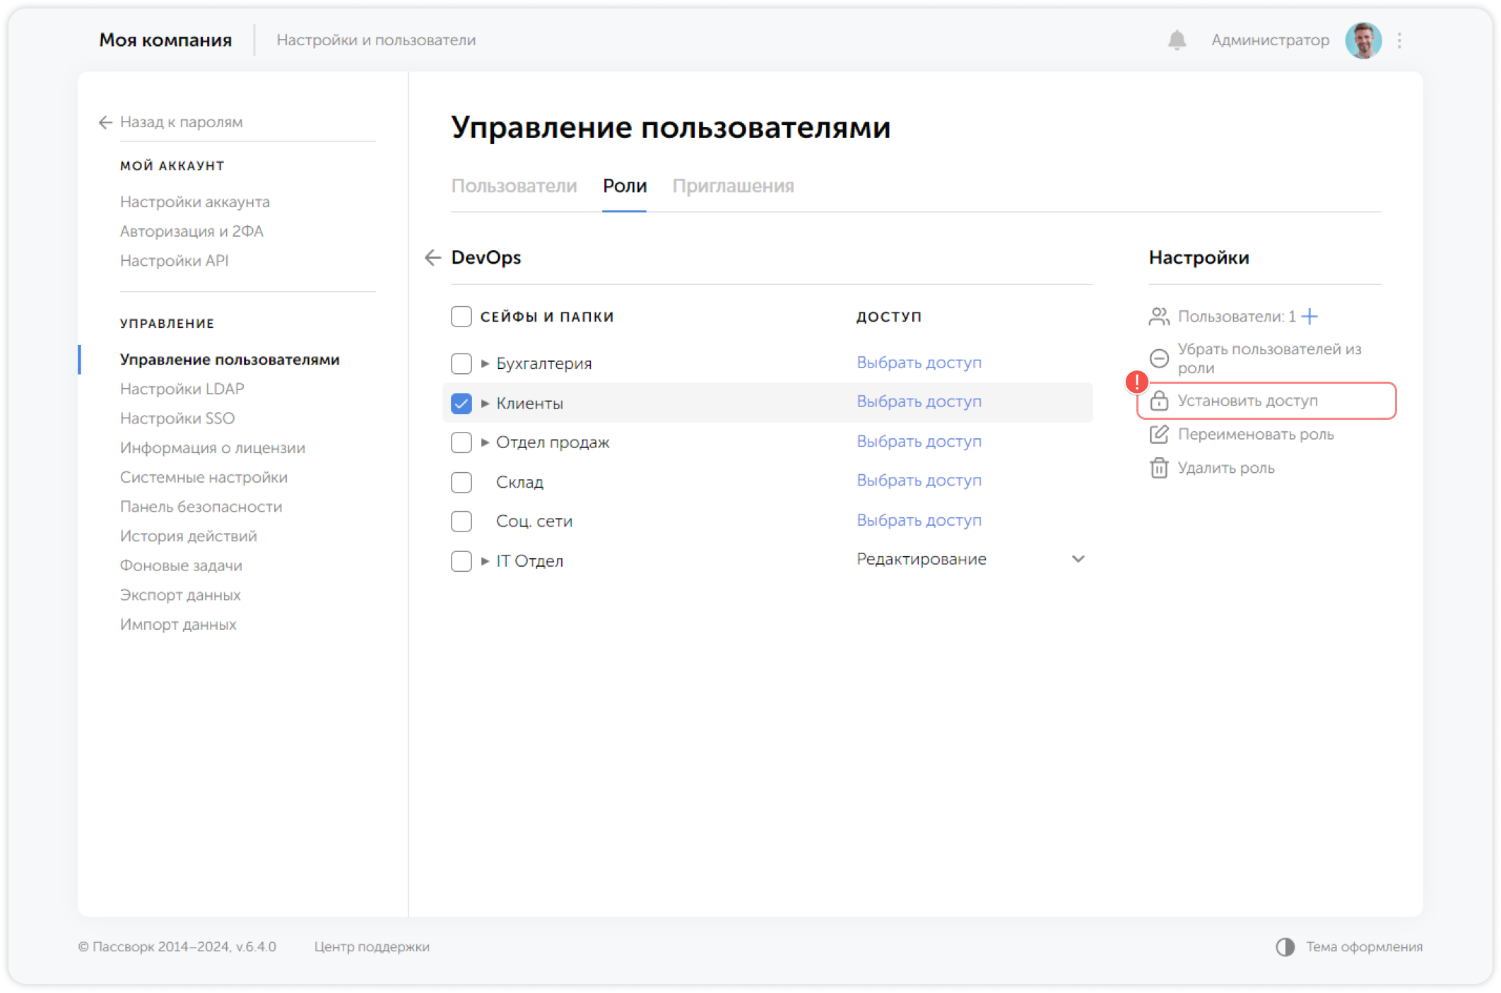Expand the Клиенты folder tree

pos(485,403)
